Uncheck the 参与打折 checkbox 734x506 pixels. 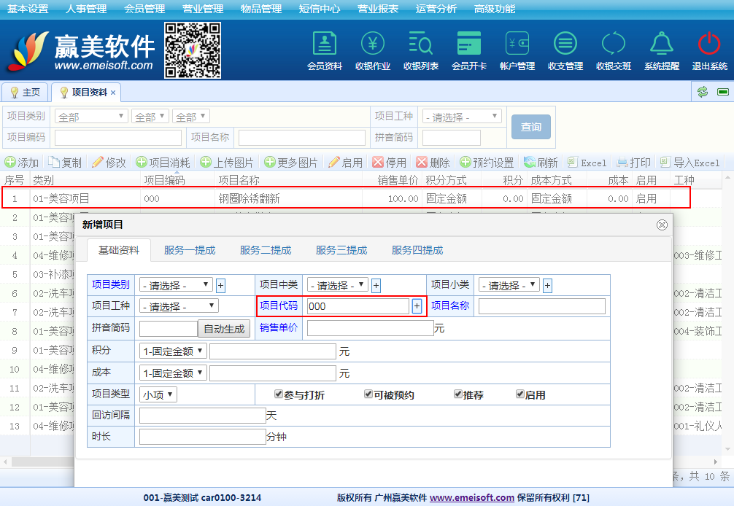pyautogui.click(x=279, y=394)
